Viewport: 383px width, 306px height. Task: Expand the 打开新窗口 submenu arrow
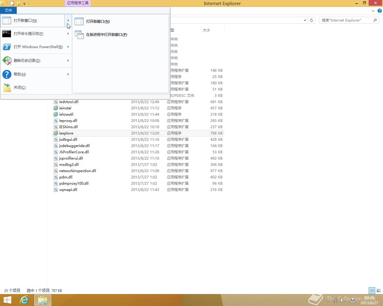68,21
